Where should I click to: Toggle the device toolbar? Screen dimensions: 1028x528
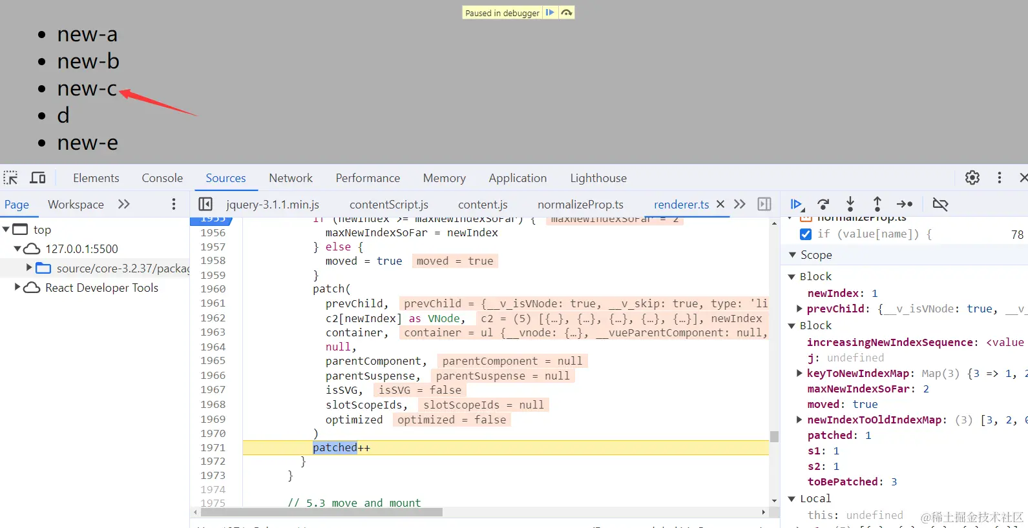(38, 178)
